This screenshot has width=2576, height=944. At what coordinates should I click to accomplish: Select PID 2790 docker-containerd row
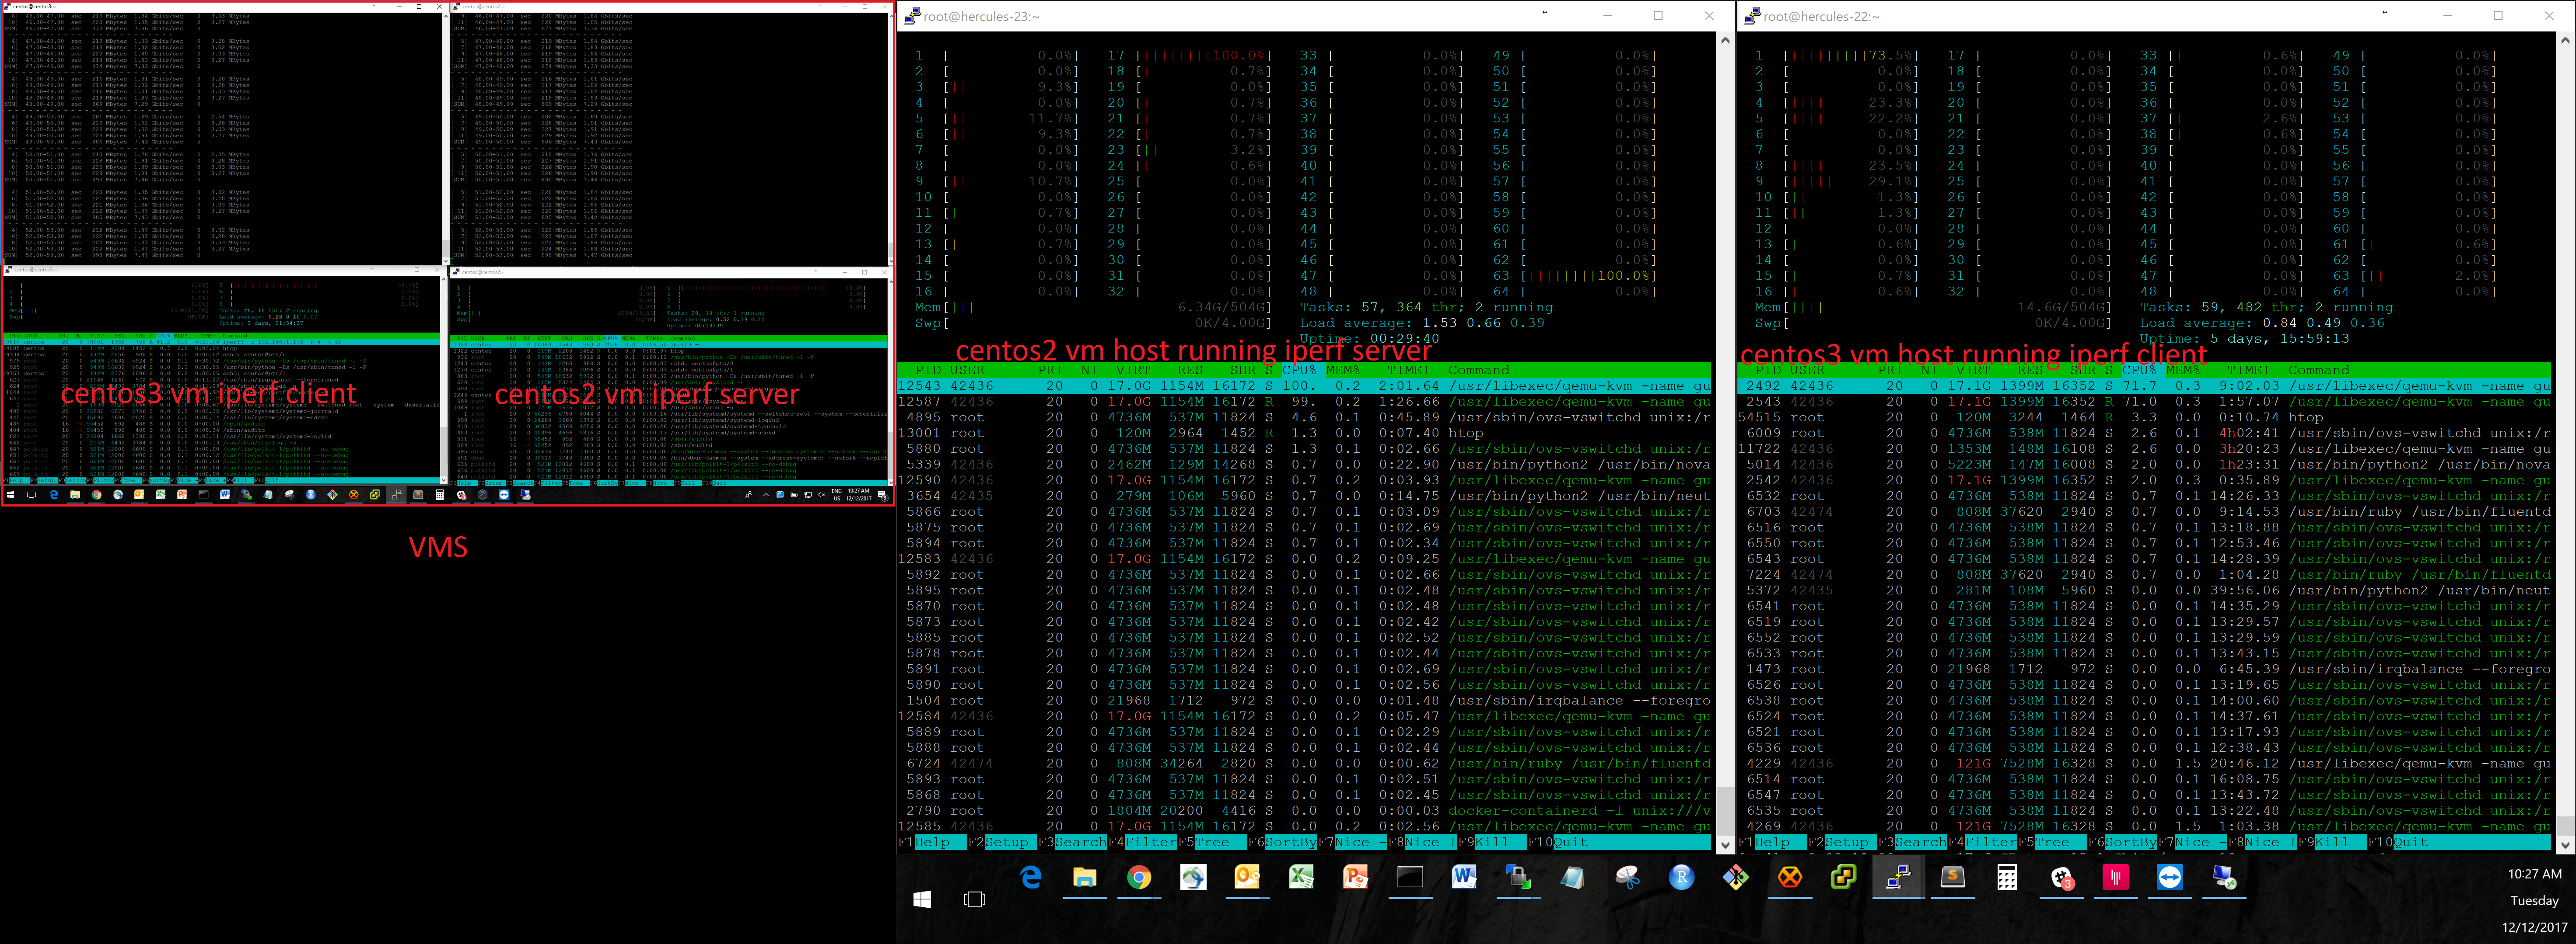[1304, 810]
